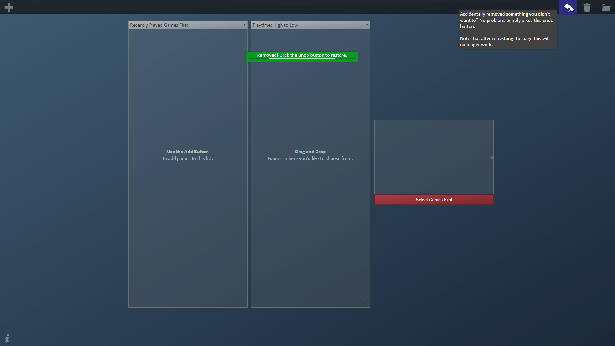Select the delete bin icon next to undo

tap(587, 7)
